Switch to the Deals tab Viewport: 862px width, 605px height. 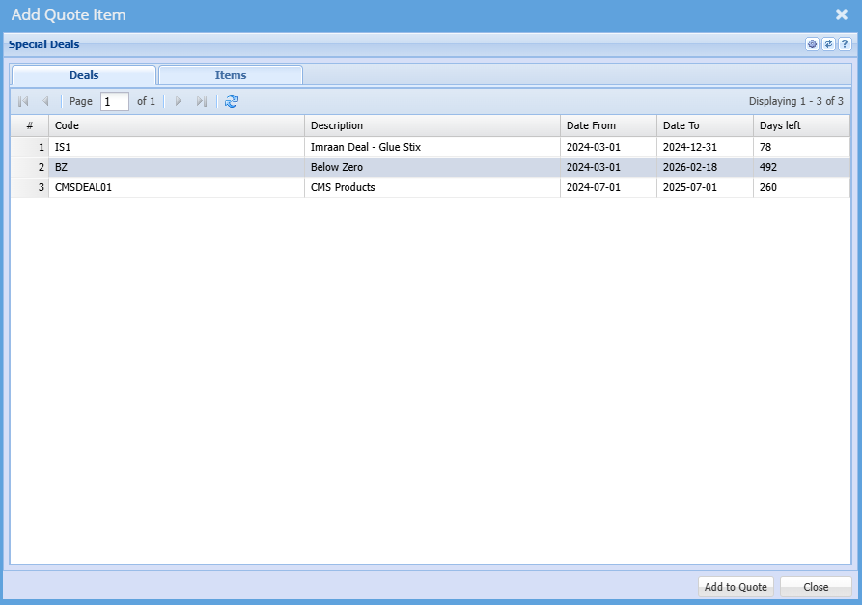click(84, 75)
